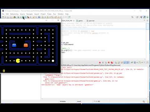Screen dimensions: 150x112
Task: Open the File menu
Action: [x=3, y=14]
